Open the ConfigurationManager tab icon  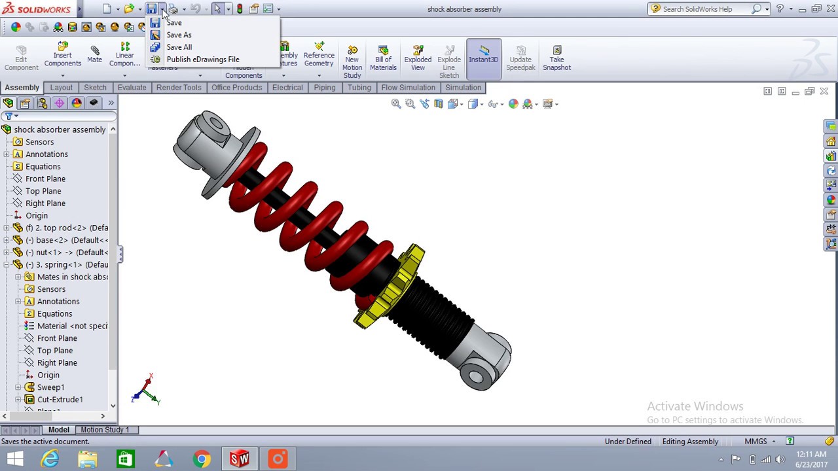[x=42, y=103]
